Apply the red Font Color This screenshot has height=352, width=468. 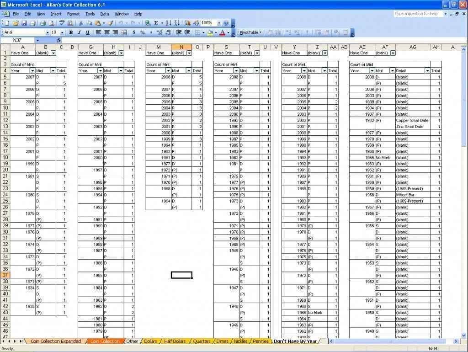[223, 32]
